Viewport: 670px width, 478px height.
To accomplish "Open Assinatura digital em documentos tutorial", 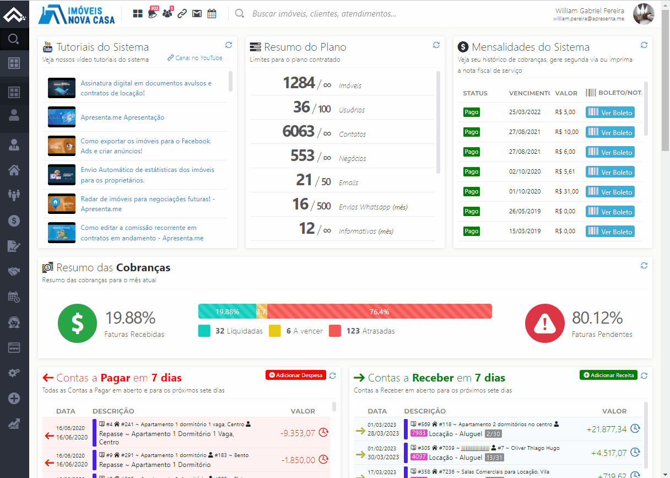I will pyautogui.click(x=146, y=88).
